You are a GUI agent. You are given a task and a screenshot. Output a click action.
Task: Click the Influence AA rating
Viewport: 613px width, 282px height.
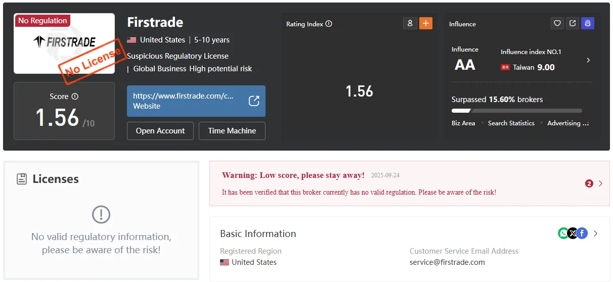coord(465,65)
